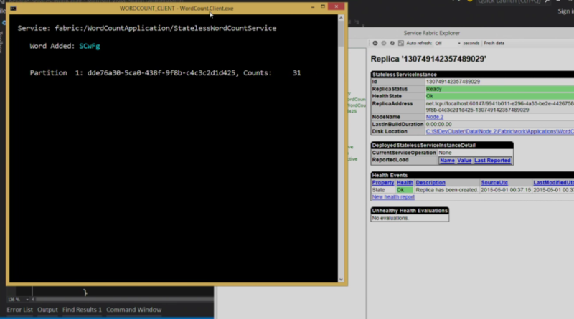
Task: Click the Value header in ReportedLoad
Action: (464, 161)
